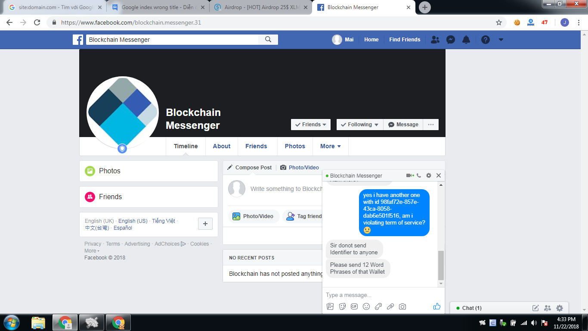588x331 pixels.
Task: Open the Friends profile tab
Action: coord(257,146)
